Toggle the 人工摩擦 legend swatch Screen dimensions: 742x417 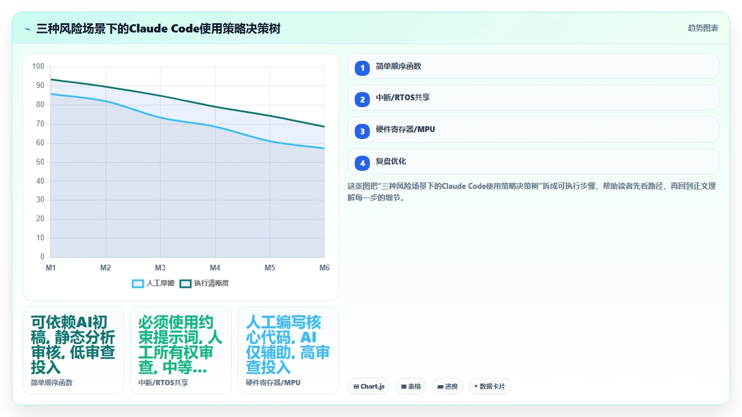(138, 284)
